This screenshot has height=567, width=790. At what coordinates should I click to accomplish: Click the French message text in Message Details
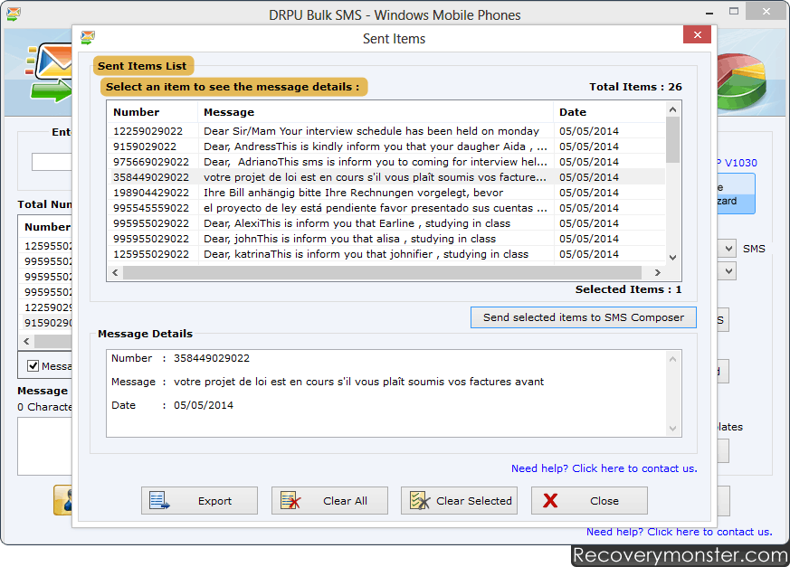[358, 382]
